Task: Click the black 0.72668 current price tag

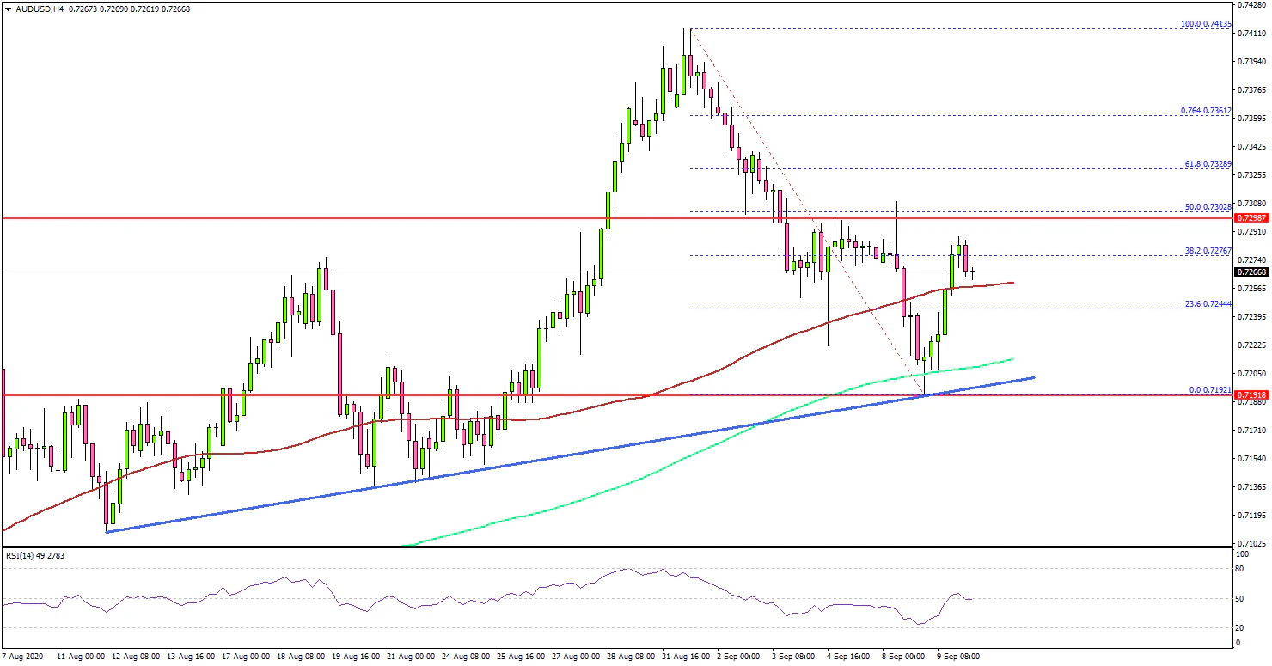Action: (x=1252, y=272)
